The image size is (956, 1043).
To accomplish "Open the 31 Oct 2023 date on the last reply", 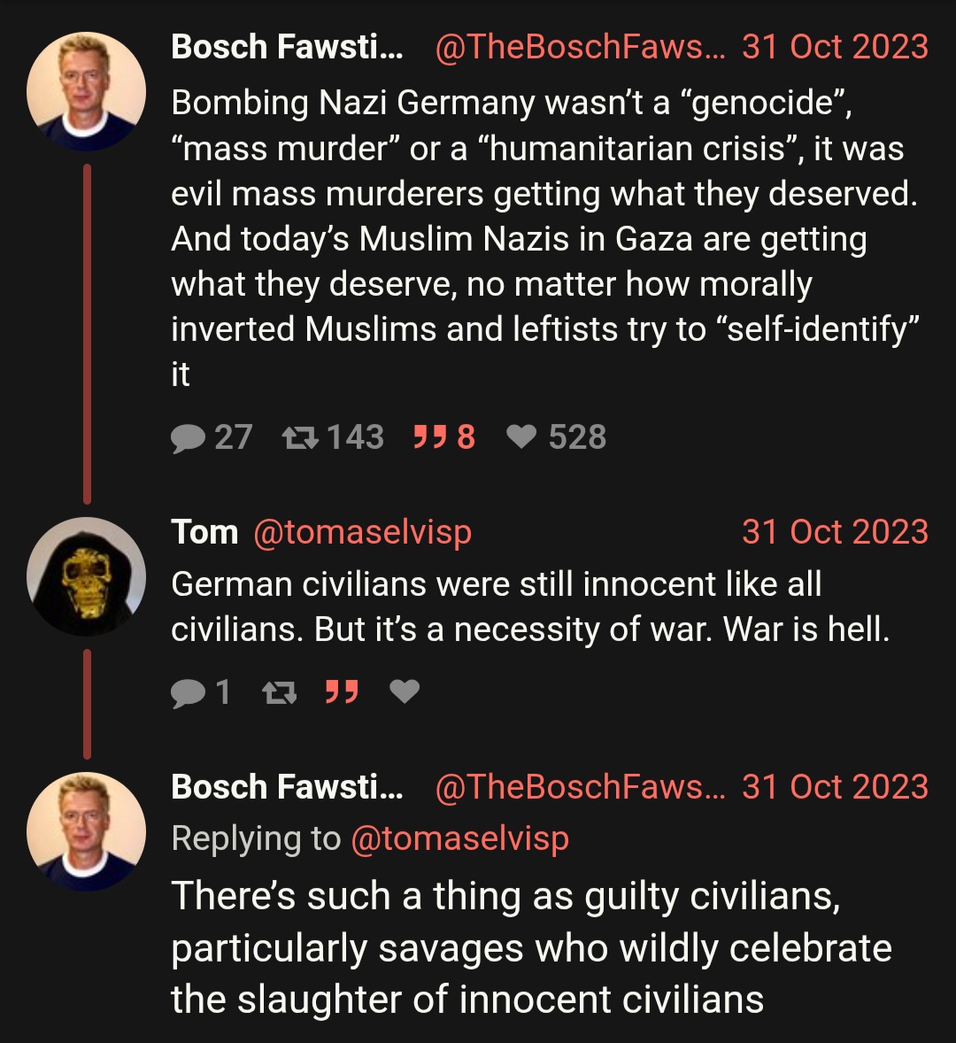I will point(835,787).
